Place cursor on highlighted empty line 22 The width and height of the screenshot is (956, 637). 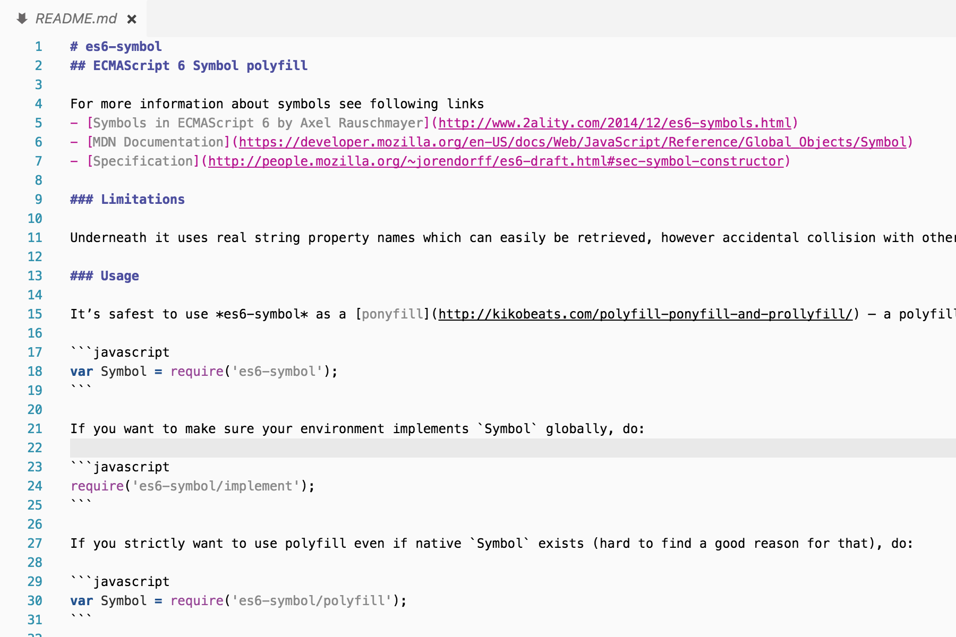(513, 448)
